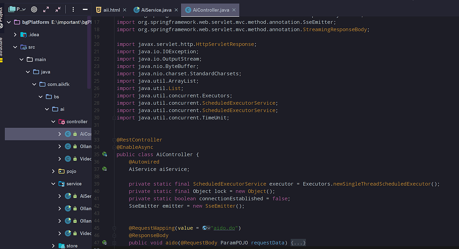Click the Expand All icon in Project panel
Viewport: 459px width, 249px height.
tap(46, 10)
